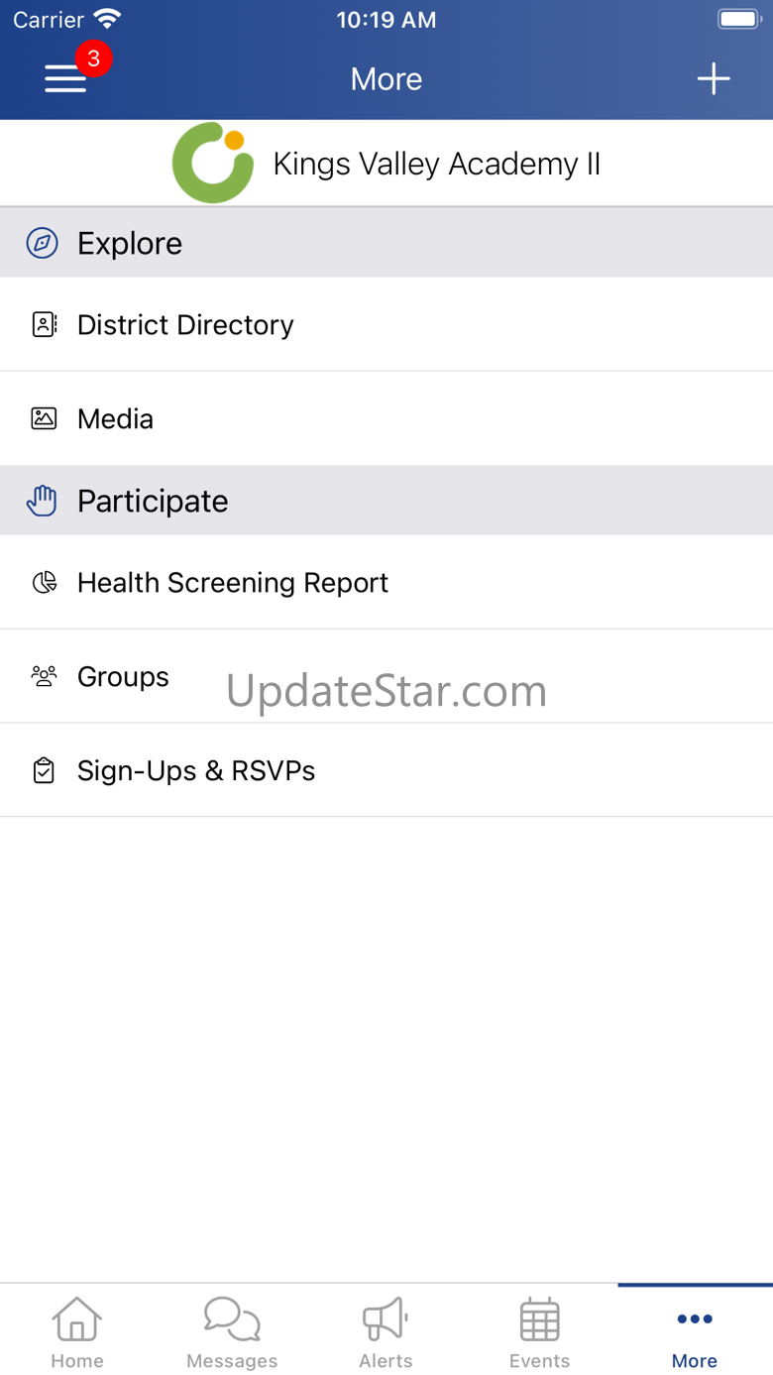The height and width of the screenshot is (1375, 773).
Task: Open District Directory
Action: click(x=386, y=325)
